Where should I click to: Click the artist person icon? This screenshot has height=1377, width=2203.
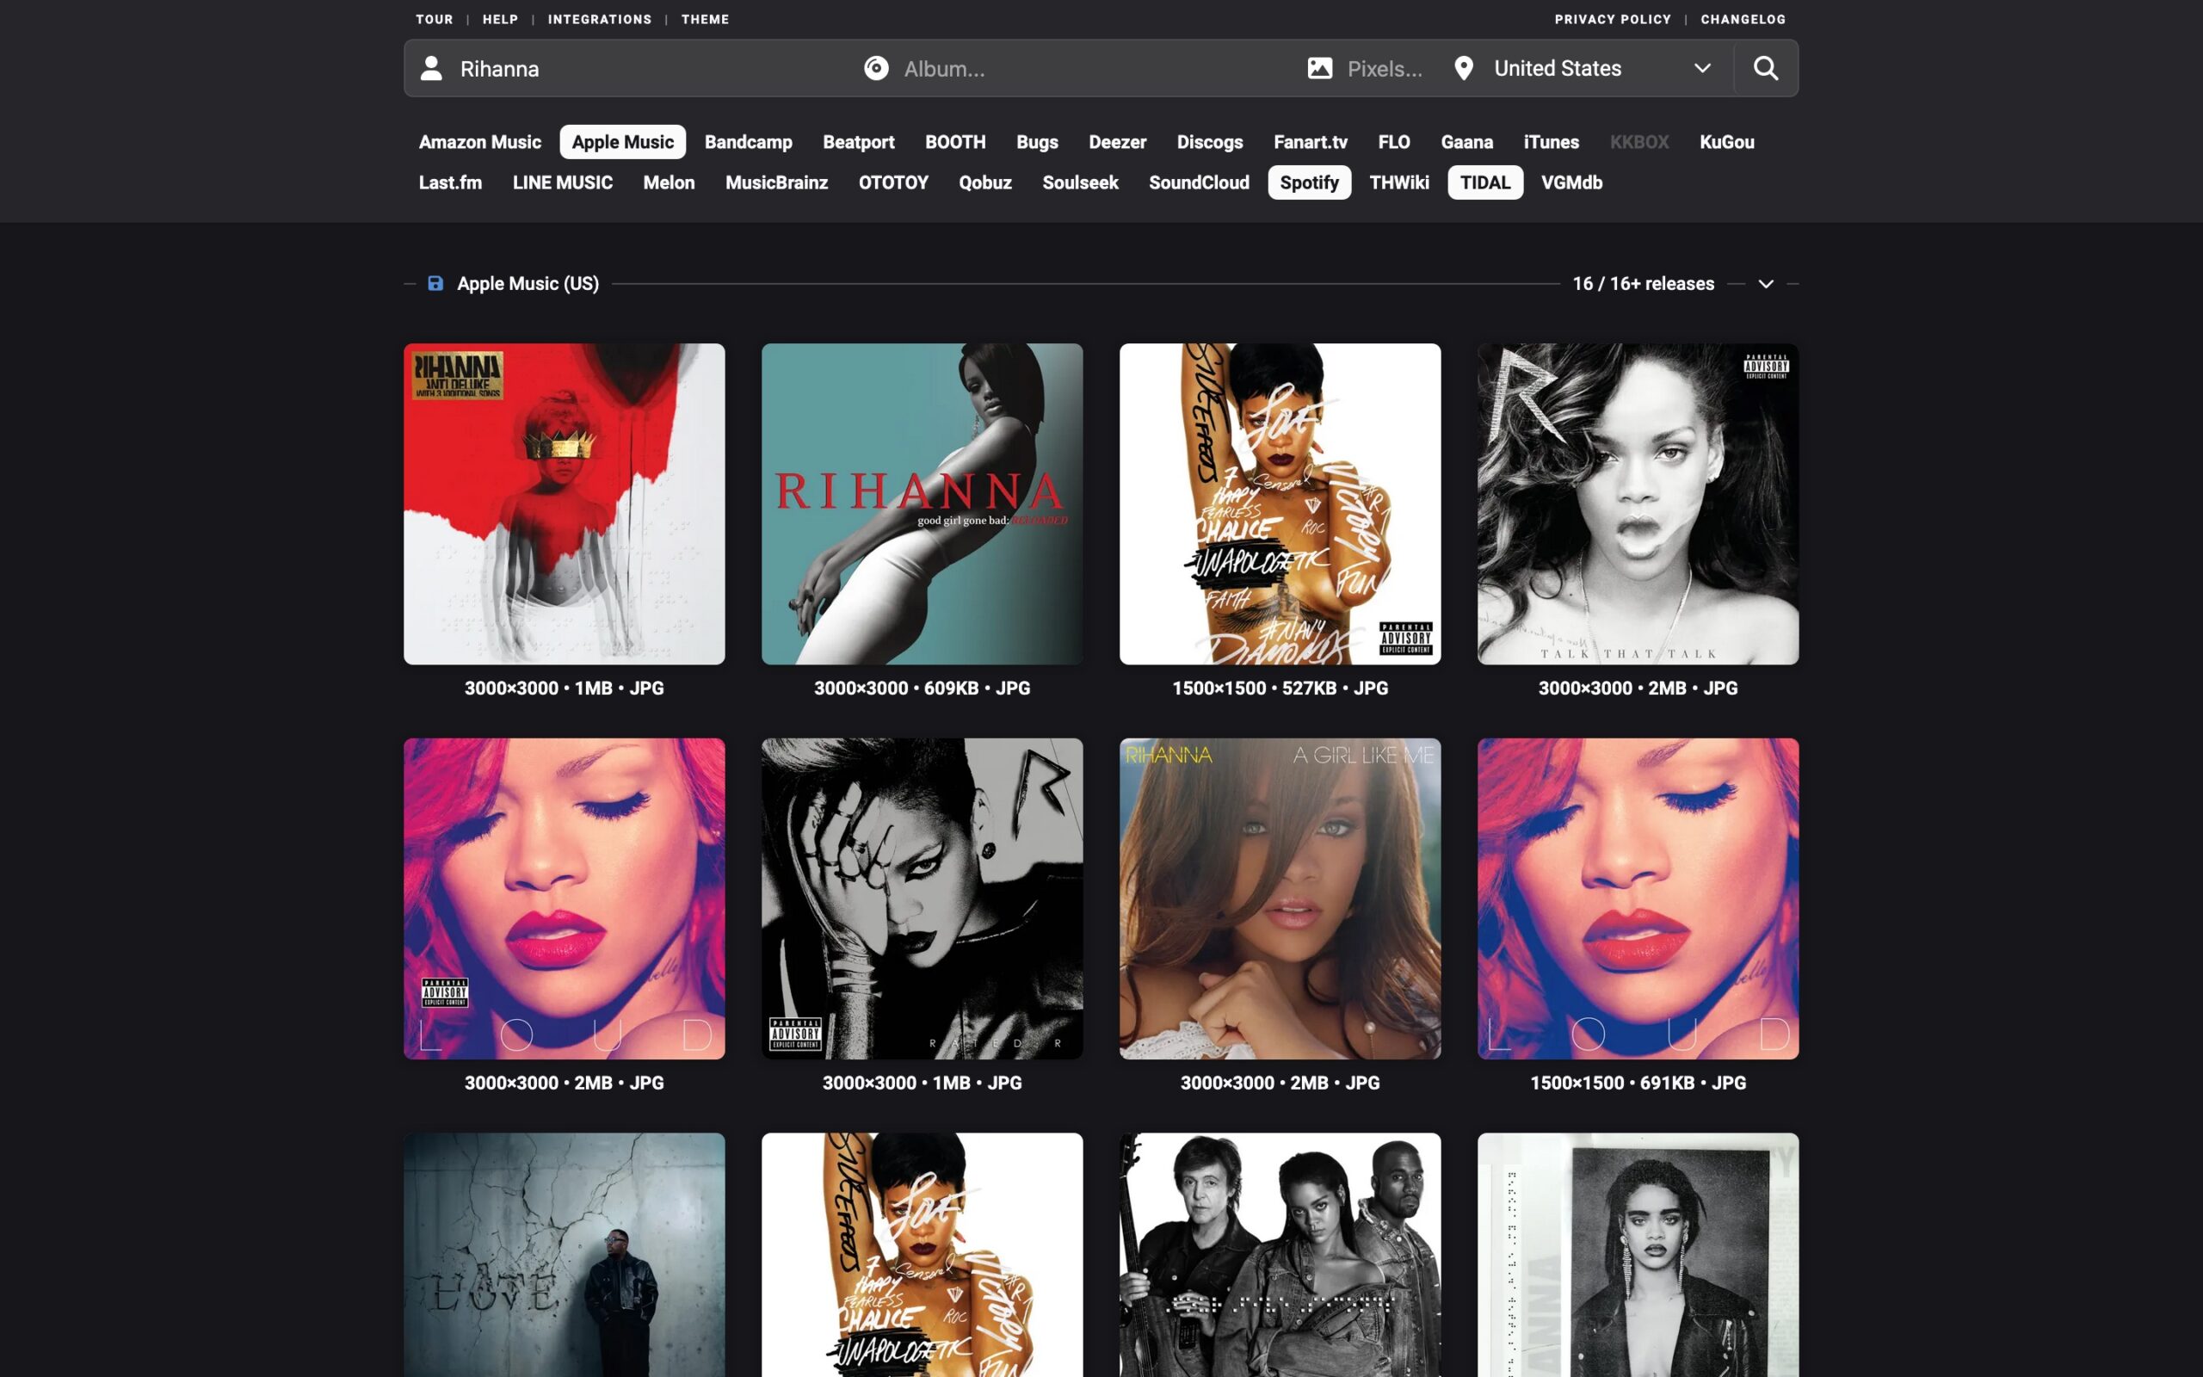tap(431, 68)
